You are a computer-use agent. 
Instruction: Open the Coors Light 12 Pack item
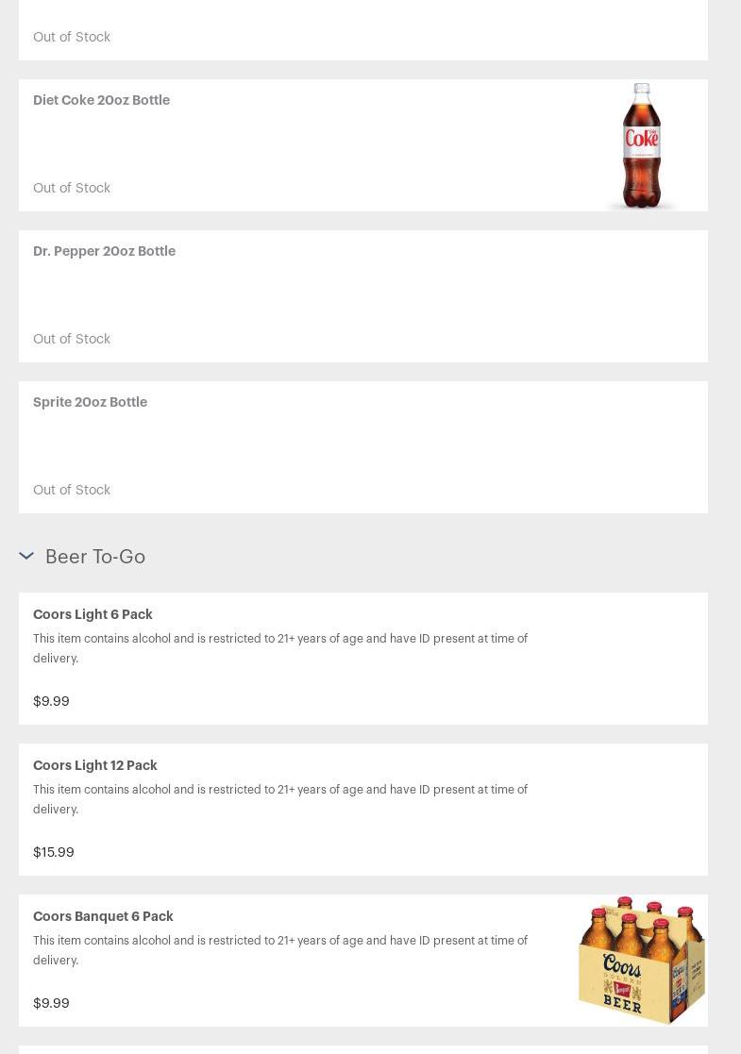pyautogui.click(x=94, y=765)
